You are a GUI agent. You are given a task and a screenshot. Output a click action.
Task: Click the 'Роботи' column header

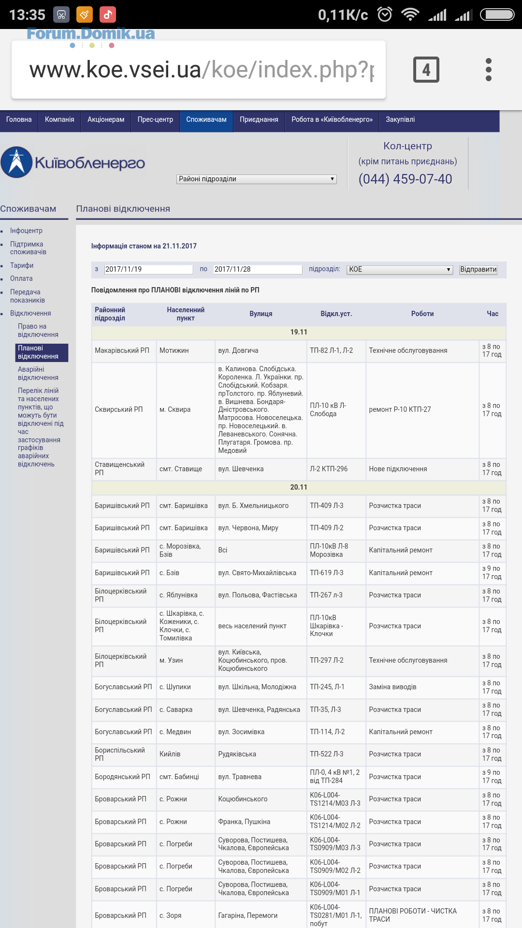click(422, 314)
